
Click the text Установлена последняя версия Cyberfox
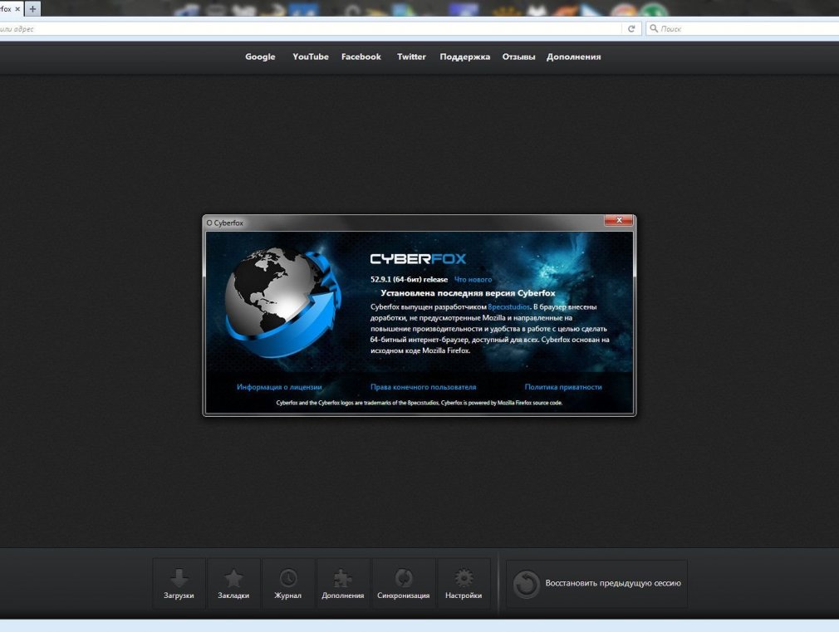click(468, 293)
